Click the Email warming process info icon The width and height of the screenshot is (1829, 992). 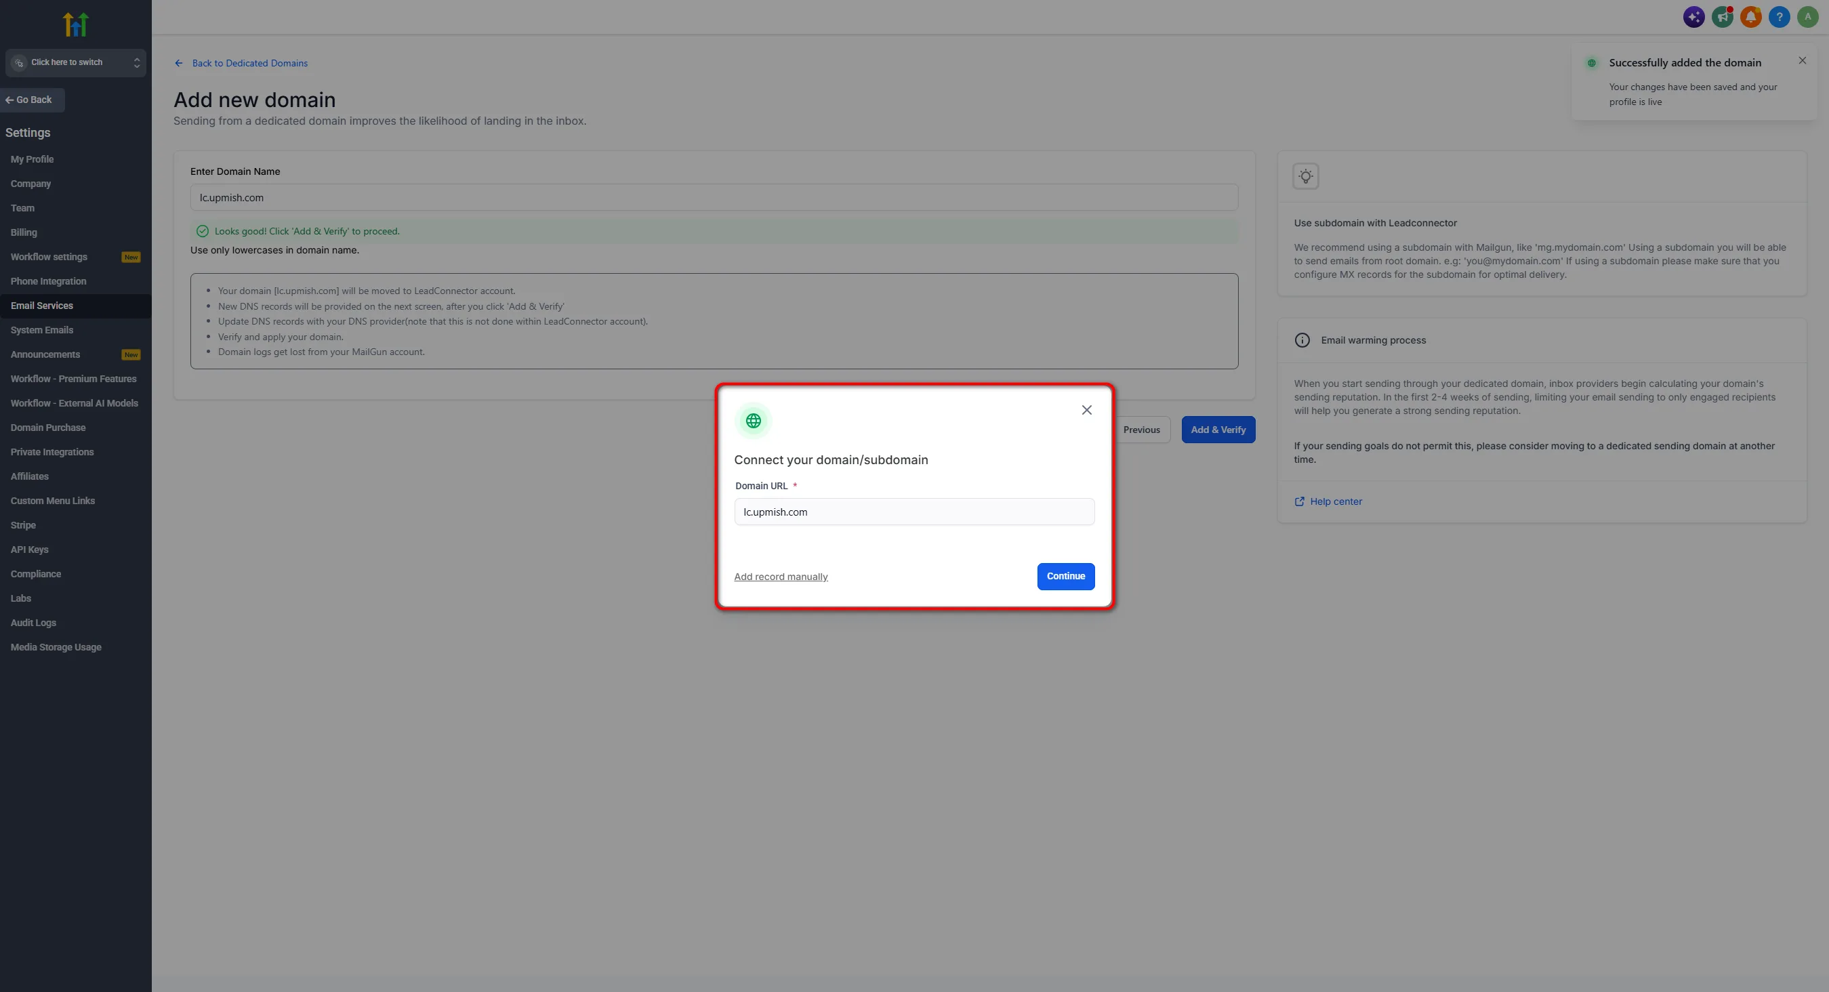1302,340
